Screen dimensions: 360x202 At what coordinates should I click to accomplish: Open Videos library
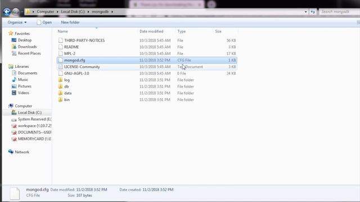[x=24, y=93]
